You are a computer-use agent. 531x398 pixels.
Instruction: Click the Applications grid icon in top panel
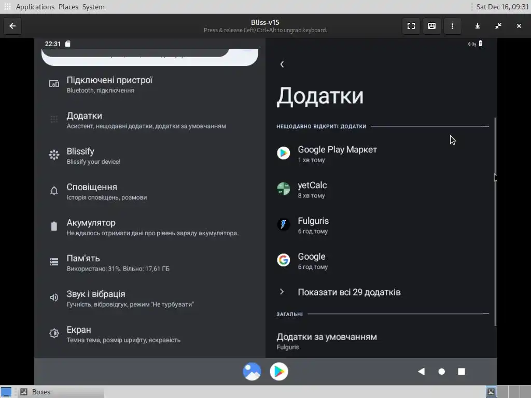coord(7,6)
